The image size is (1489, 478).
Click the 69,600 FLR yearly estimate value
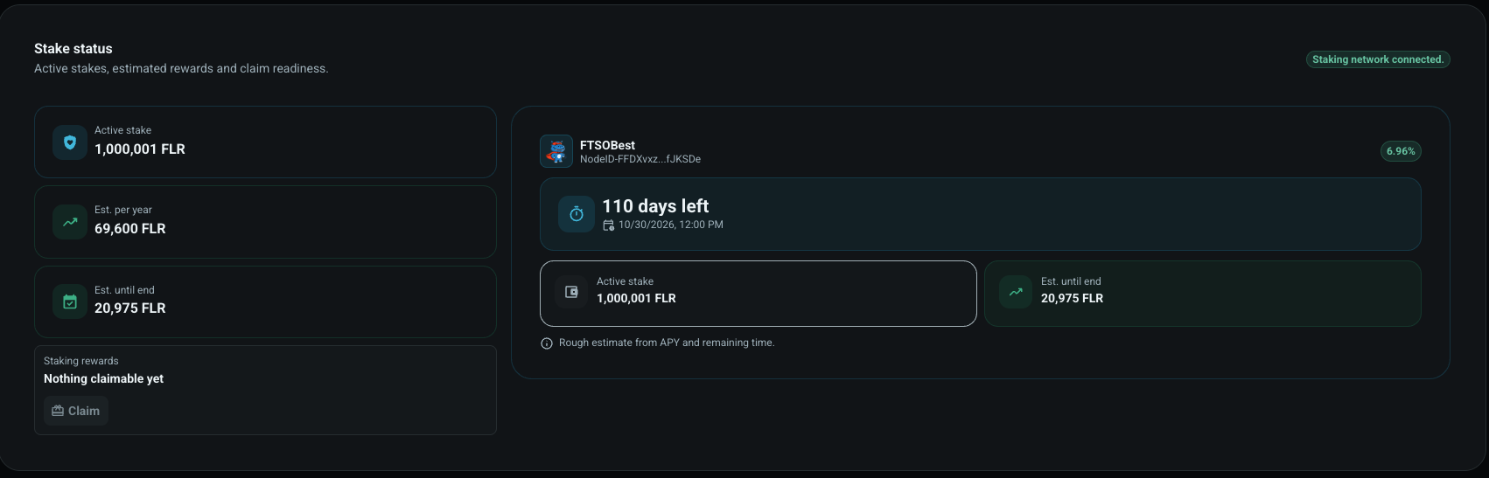coord(129,229)
